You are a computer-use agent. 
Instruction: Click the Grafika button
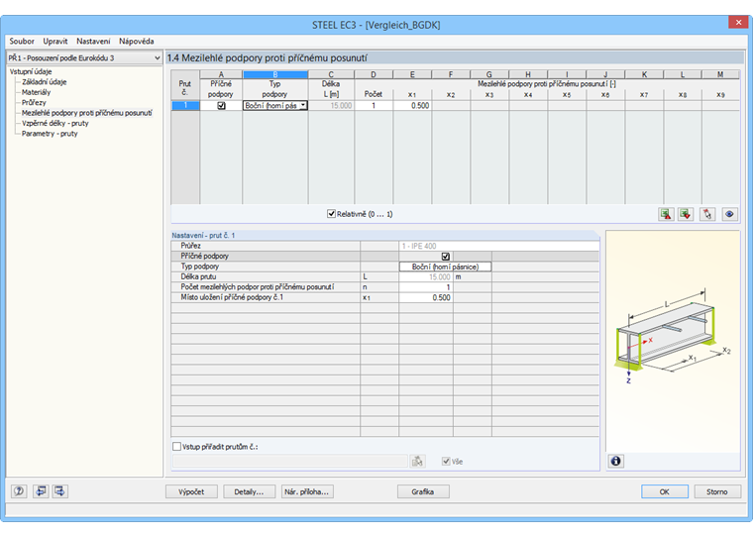pos(423,491)
